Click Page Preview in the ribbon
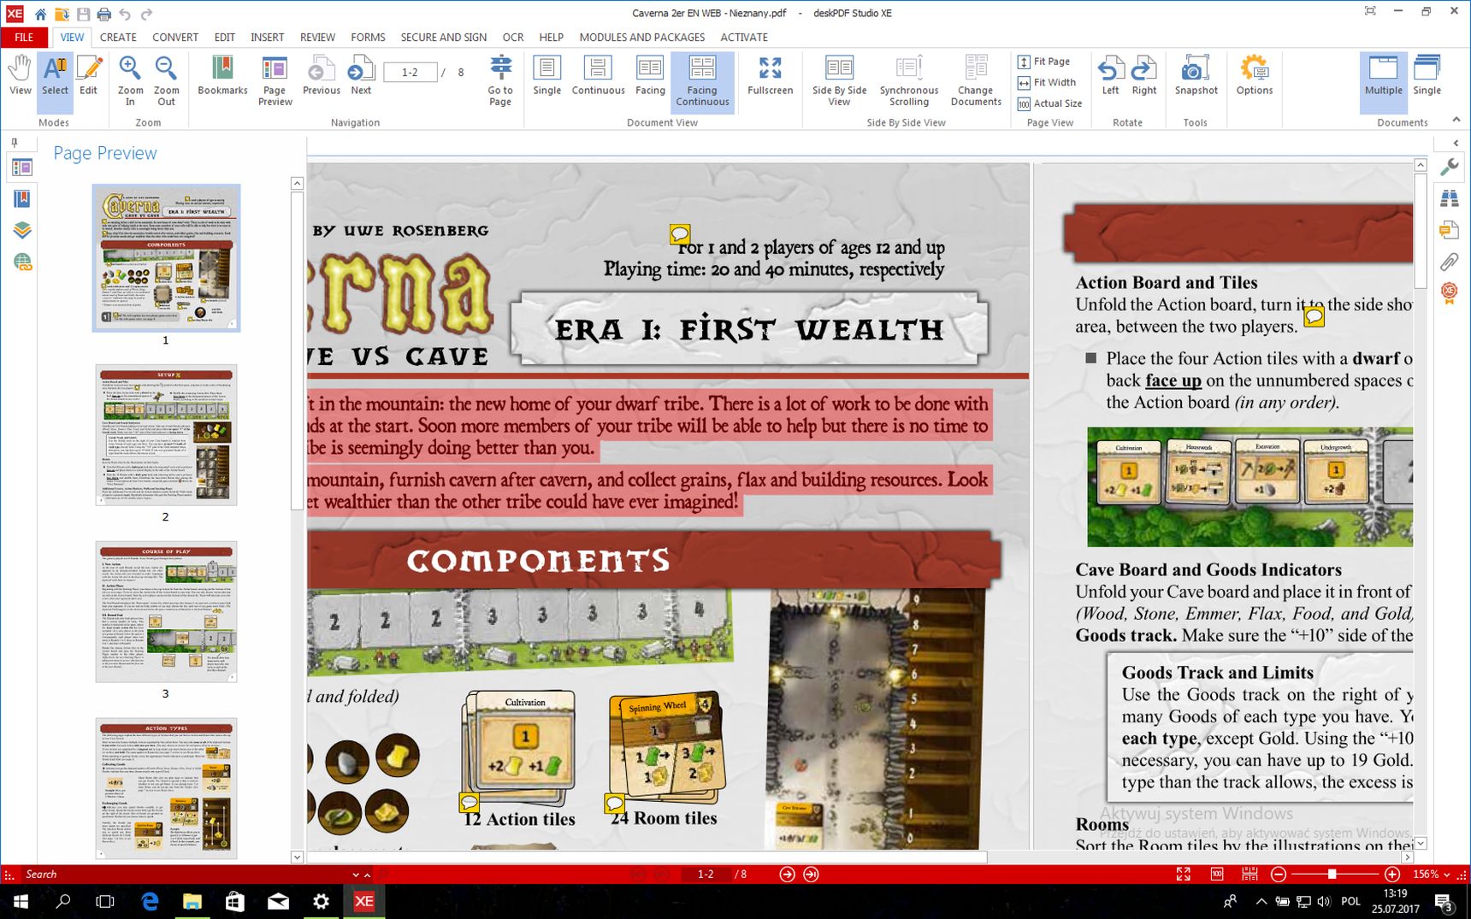Screen dimensions: 1471x919 (275, 80)
